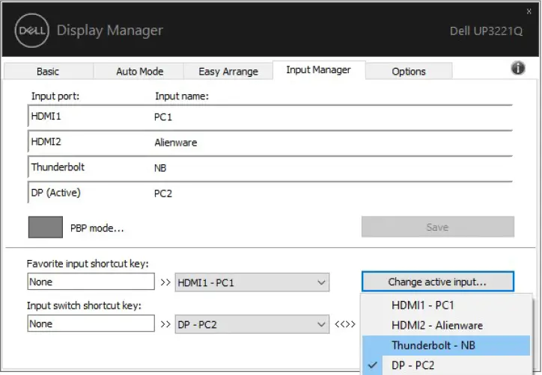Choose HDMI2 - Alienware from the popup menu
The width and height of the screenshot is (542, 375).
pyautogui.click(x=446, y=325)
